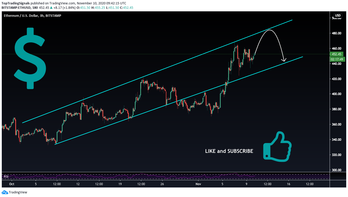This screenshot has width=348, height=197.
Task: Click the 460.00 price axis label
Action: coord(336,49)
